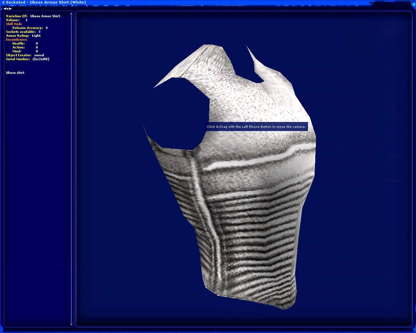Click the 'Health' encumbrance entry
The image size is (416, 333).
tap(18, 44)
